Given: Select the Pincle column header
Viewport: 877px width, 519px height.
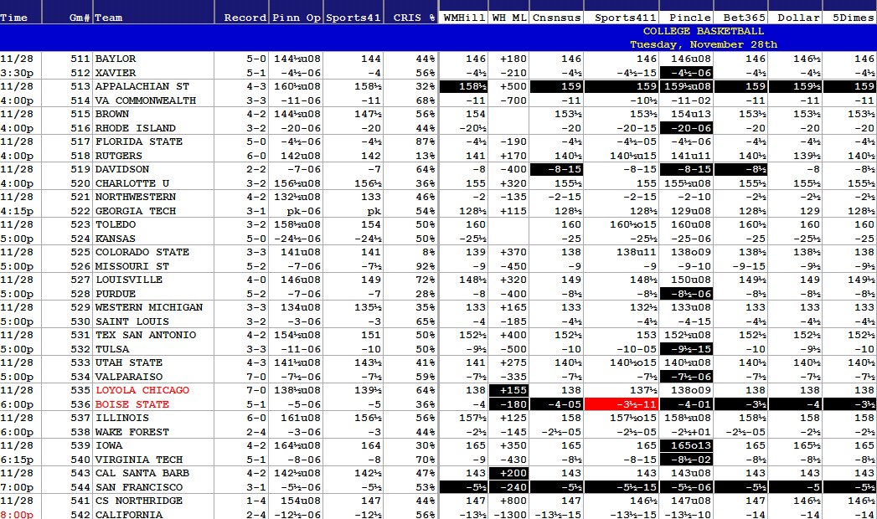Looking at the screenshot, I should tap(686, 18).
